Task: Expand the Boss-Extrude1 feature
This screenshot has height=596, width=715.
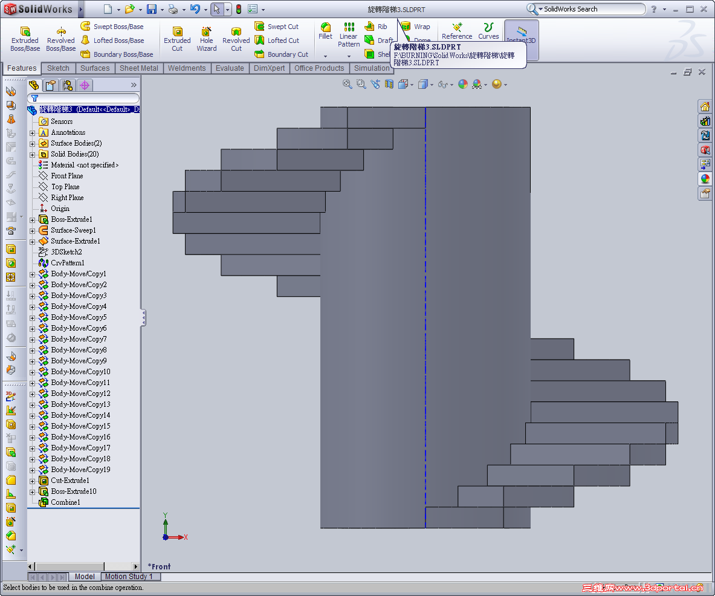Action: pos(33,220)
